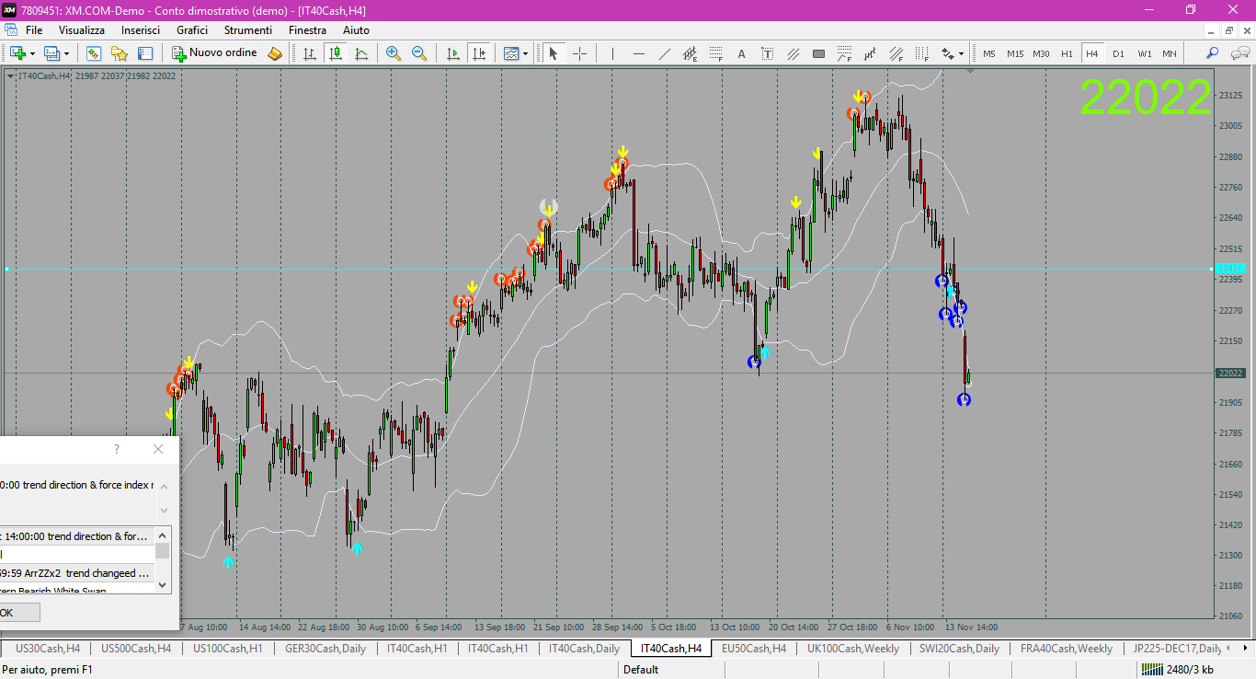Expand the Templates dropdown arrow
This screenshot has width=1256, height=679.
[526, 54]
